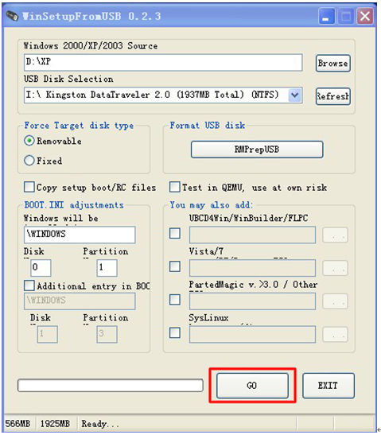Click the GO button
Viewport: 381px width, 435px height.
252,386
